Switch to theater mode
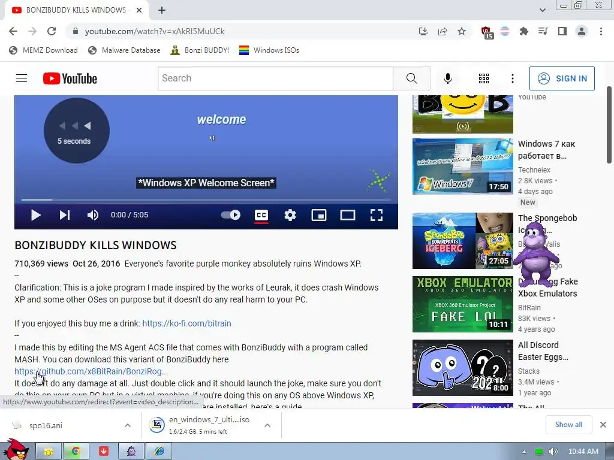The image size is (614, 460). pyautogui.click(x=347, y=215)
